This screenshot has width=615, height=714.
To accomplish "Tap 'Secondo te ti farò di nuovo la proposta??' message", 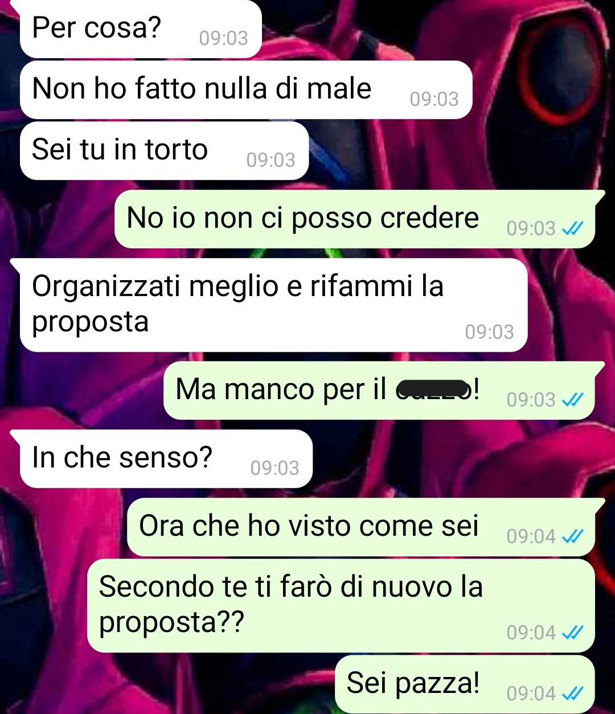I will 341,606.
